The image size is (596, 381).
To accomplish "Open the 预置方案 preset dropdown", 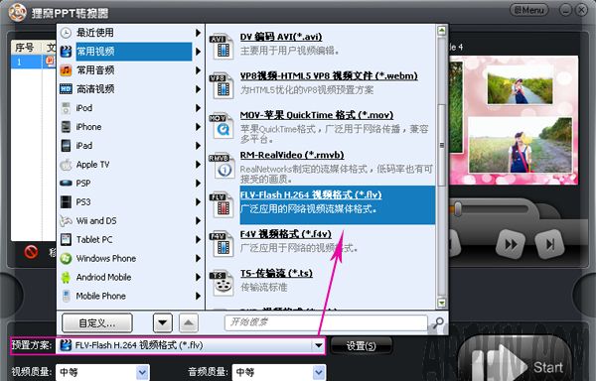I will click(318, 345).
